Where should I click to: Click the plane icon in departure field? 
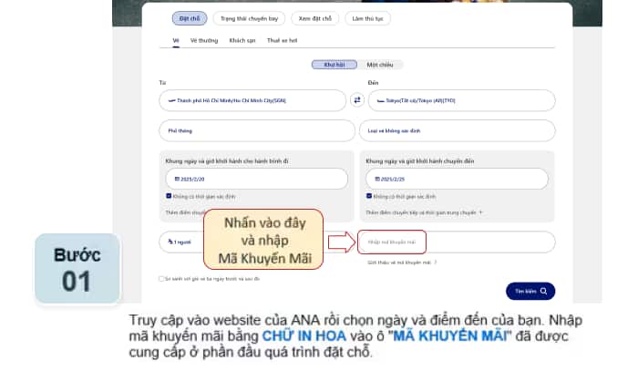pyautogui.click(x=171, y=100)
